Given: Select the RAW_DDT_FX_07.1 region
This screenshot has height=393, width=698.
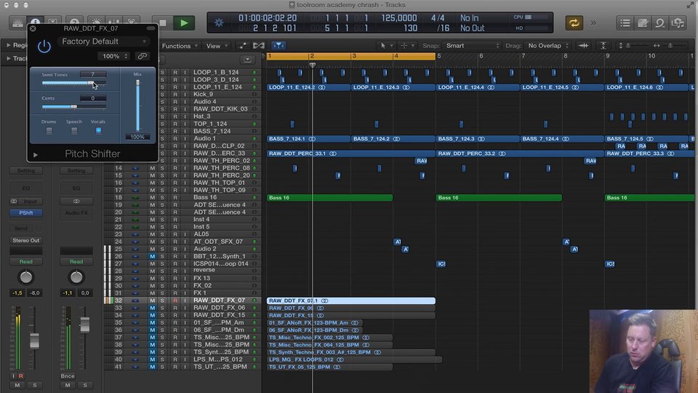Looking at the screenshot, I should [350, 301].
